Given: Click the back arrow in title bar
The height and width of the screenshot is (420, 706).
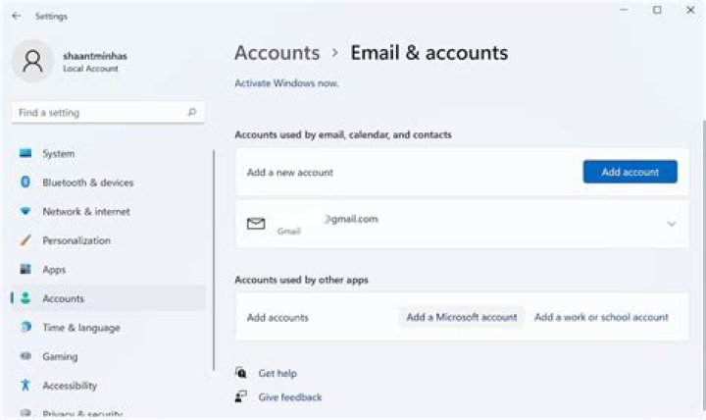Looking at the screenshot, I should pyautogui.click(x=17, y=16).
